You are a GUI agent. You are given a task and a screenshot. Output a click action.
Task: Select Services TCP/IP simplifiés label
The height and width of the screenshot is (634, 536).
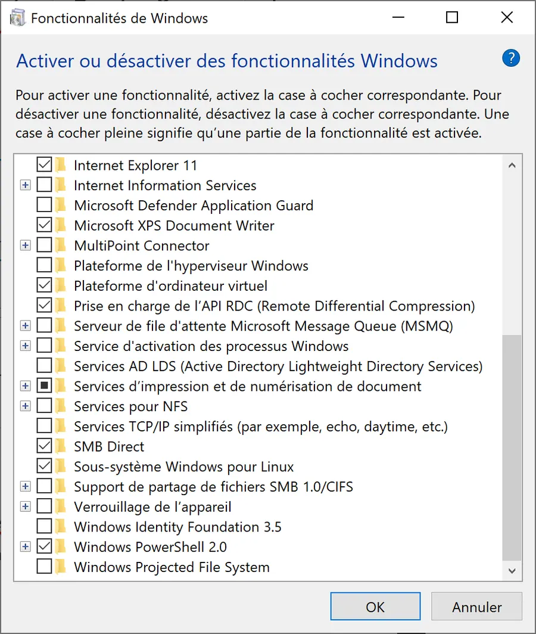[261, 427]
